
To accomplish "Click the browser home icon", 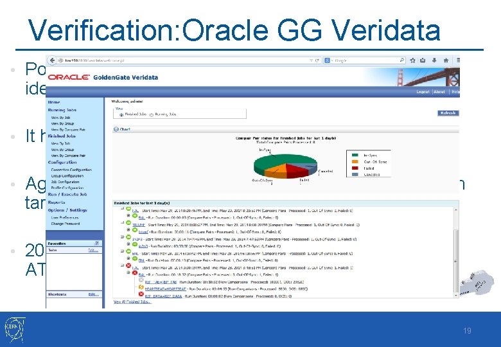I will pyautogui.click(x=446, y=60).
